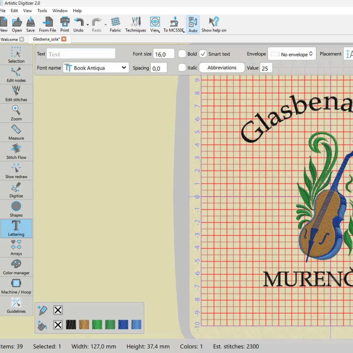Expand the Envelope dropdown
The width and height of the screenshot is (353, 353).
pos(292,54)
